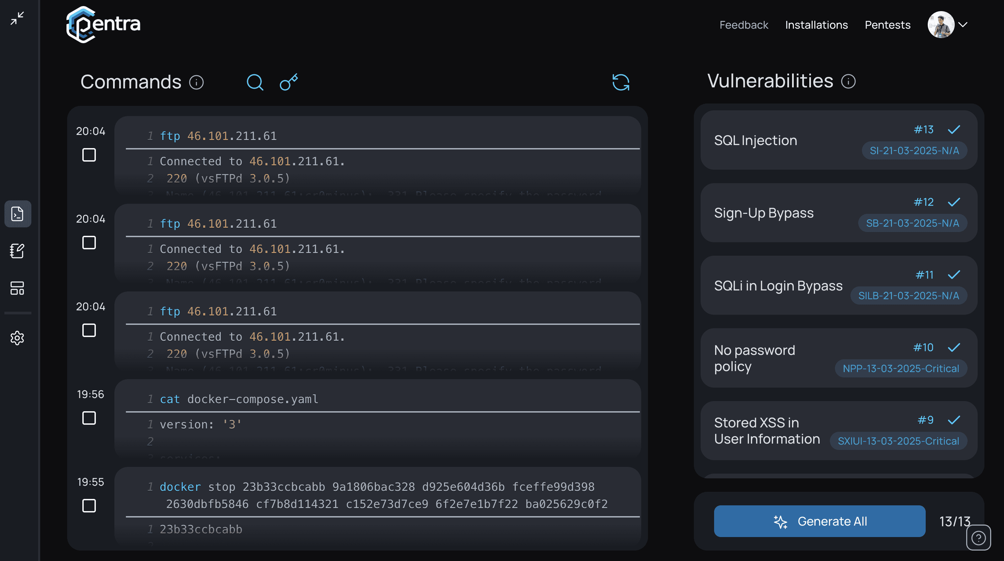
Task: Open the Commands search magnifier icon
Action: (x=255, y=82)
